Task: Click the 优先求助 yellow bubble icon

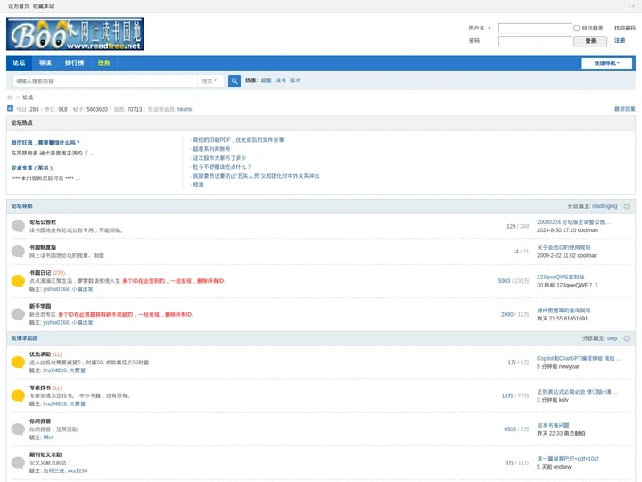Action: pos(18,361)
